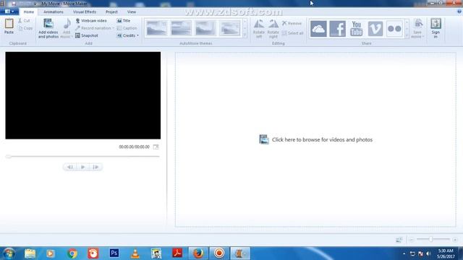This screenshot has height=260, width=463.
Task: Open VLC media player from the taskbar
Action: tap(135, 253)
